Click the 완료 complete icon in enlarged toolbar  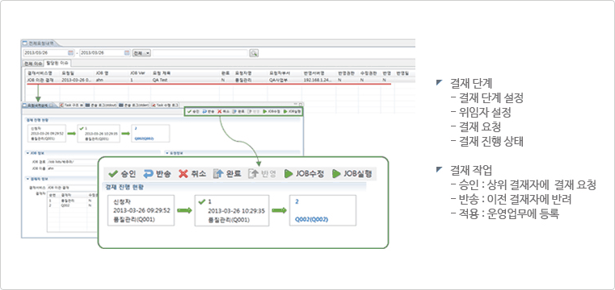click(x=217, y=173)
